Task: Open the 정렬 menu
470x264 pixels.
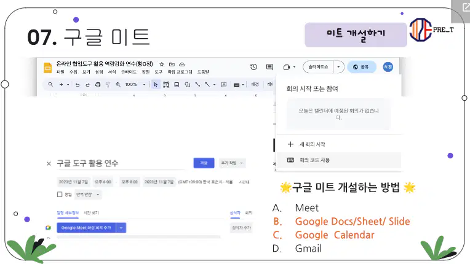Action: coord(146,72)
